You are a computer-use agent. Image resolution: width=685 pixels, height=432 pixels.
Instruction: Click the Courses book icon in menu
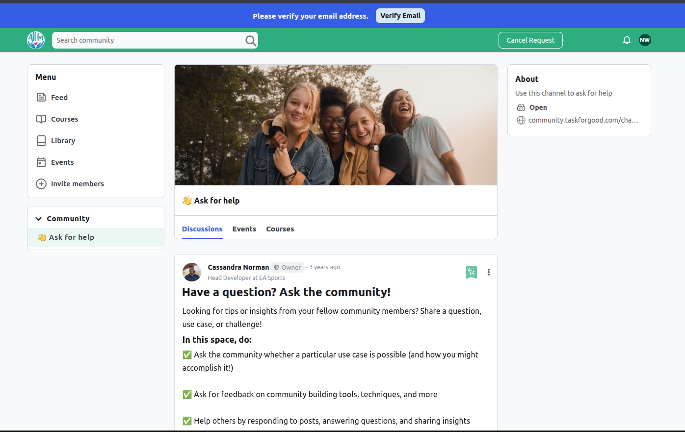41,119
